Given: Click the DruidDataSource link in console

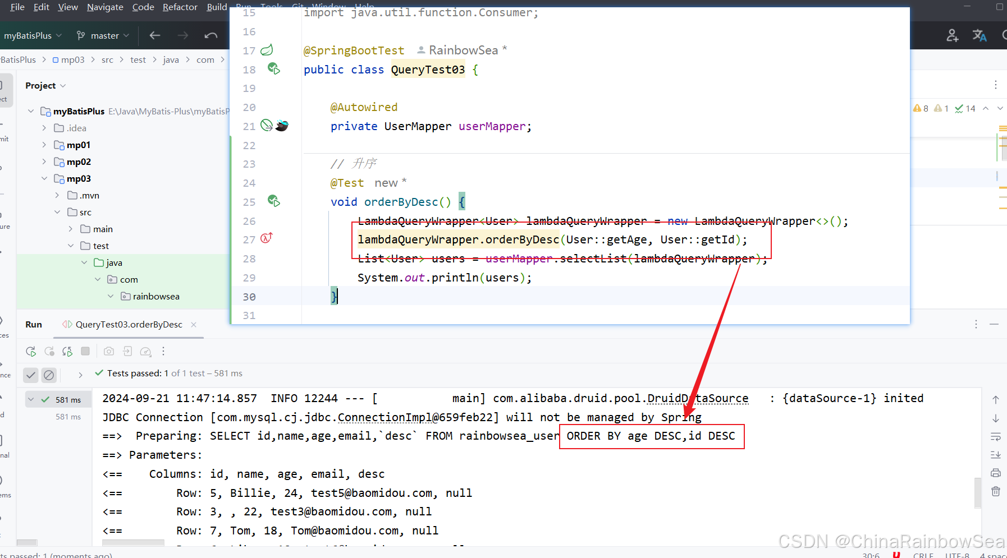Looking at the screenshot, I should click(x=698, y=398).
